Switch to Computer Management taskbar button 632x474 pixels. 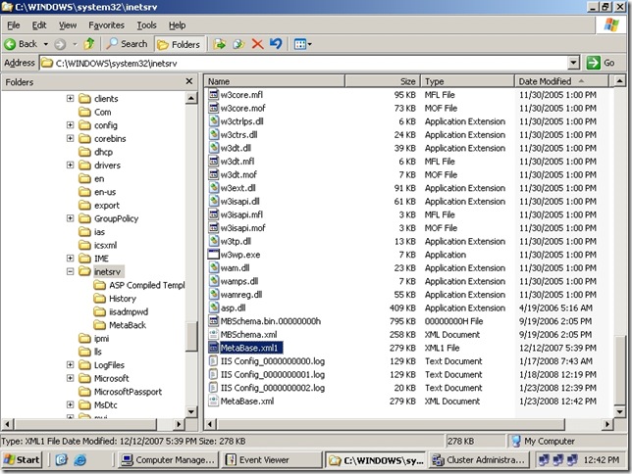click(168, 460)
